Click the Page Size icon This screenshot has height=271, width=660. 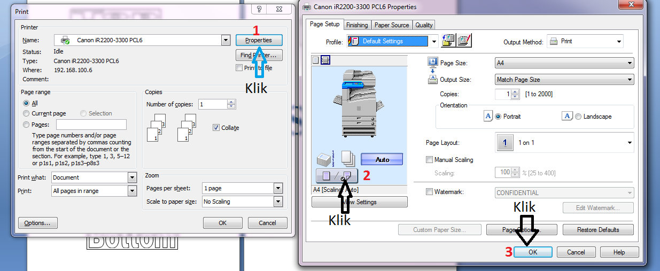click(433, 63)
